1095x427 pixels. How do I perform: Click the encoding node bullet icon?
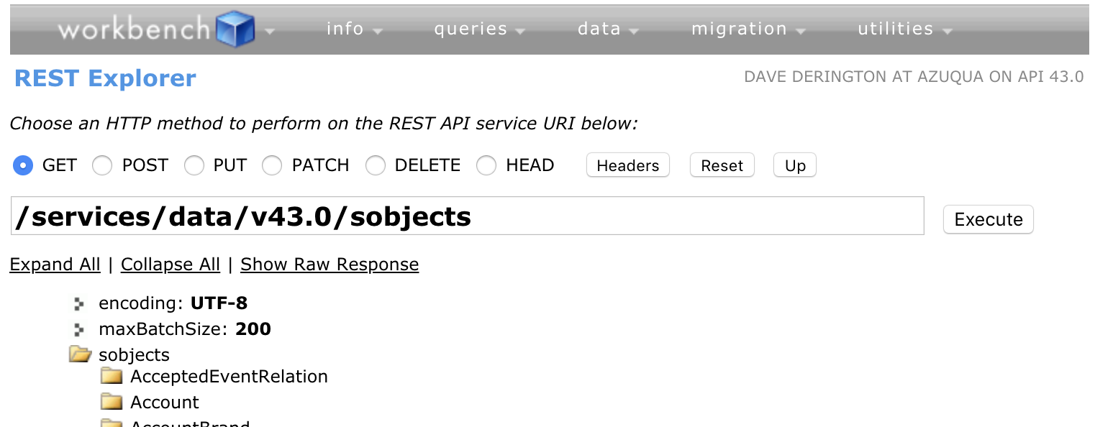(x=79, y=304)
